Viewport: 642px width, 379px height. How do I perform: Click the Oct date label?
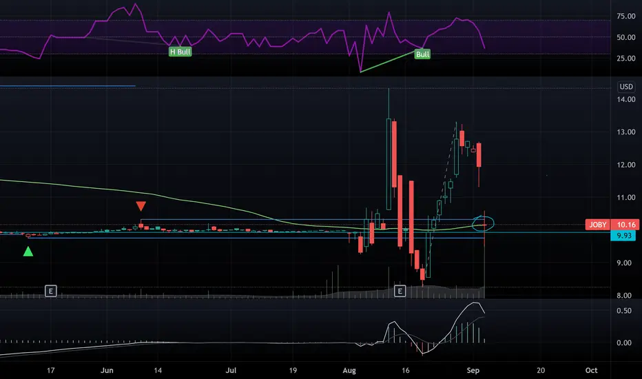(x=591, y=370)
